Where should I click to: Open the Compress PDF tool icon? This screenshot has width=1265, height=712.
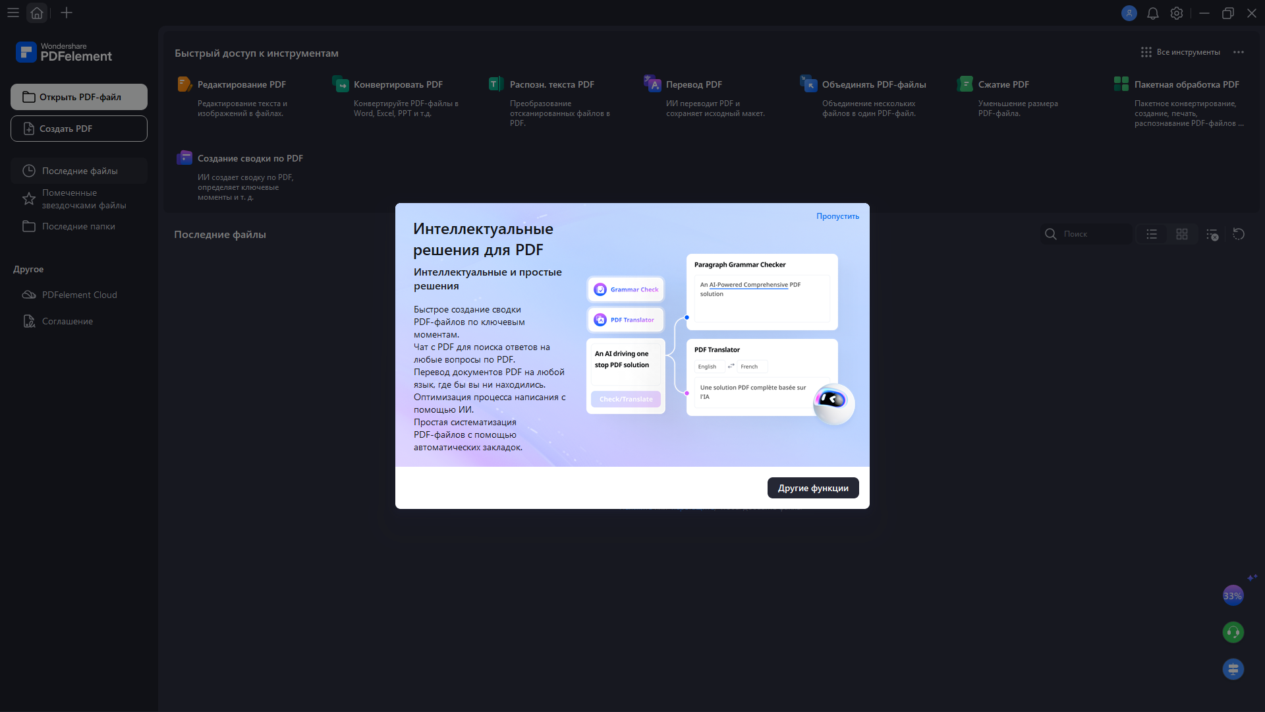click(x=965, y=84)
